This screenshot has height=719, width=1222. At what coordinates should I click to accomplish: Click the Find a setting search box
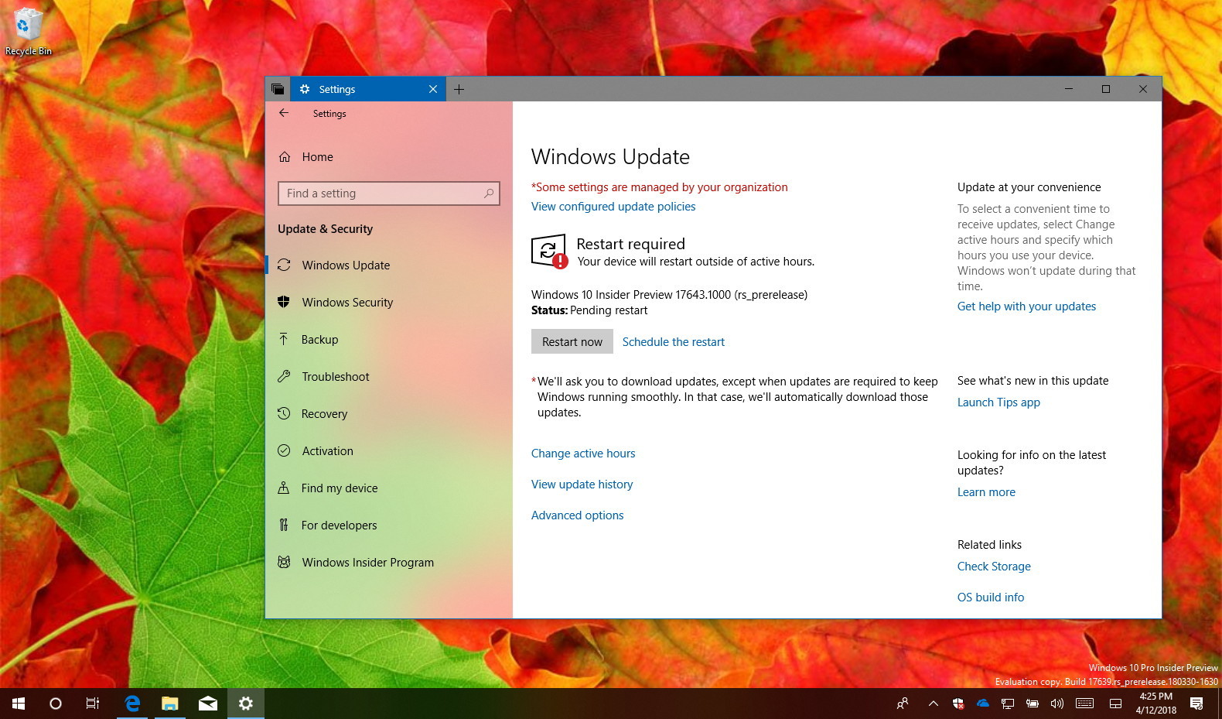(x=388, y=193)
